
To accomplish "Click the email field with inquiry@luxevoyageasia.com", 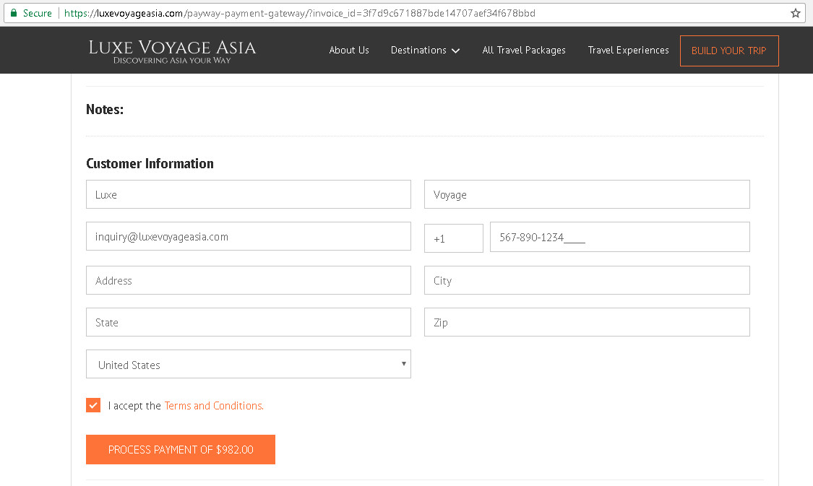I will [x=249, y=236].
